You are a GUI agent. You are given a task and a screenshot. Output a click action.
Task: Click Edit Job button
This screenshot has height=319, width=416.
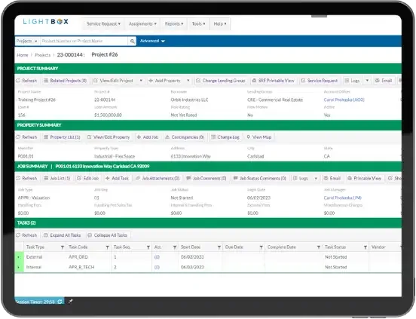click(x=88, y=178)
